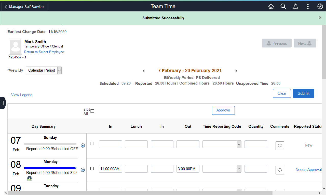Go back to Manager Self Service
Screen dimensions: 326x195
click(x=24, y=7)
